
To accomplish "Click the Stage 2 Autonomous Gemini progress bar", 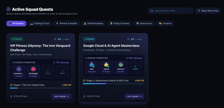I will coord(113,84).
